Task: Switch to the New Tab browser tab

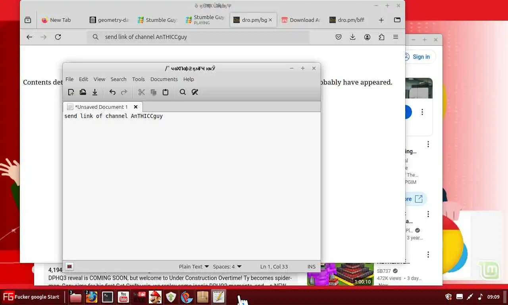Action: tap(60, 20)
